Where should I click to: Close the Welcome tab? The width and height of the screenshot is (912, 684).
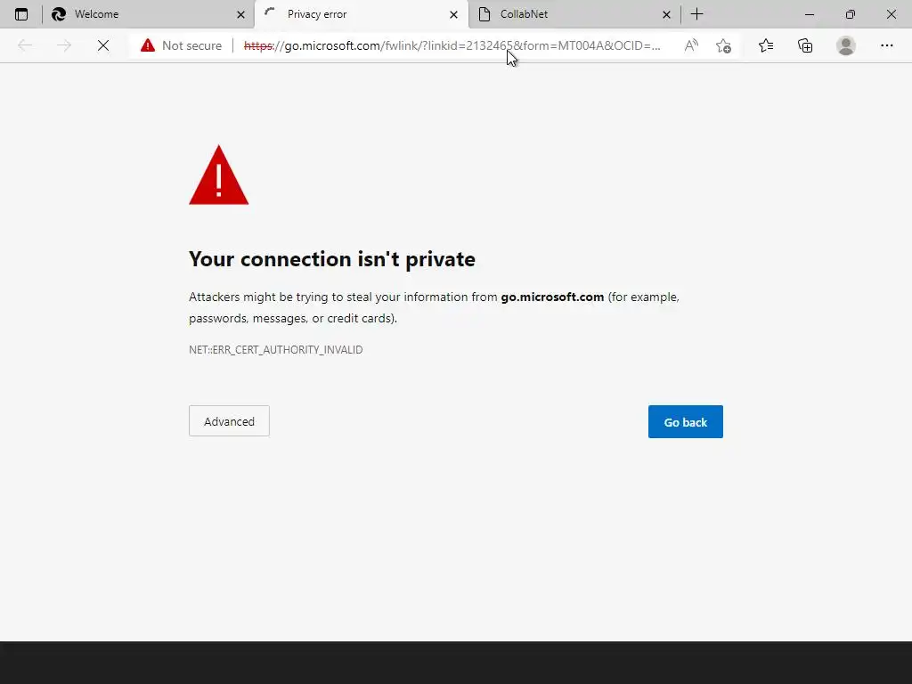(x=240, y=14)
